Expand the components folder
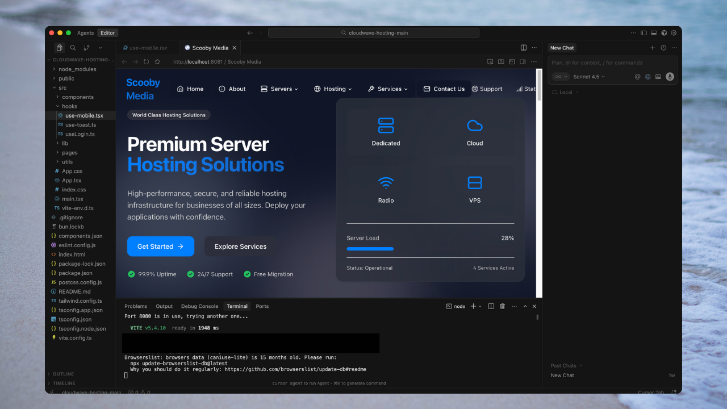The width and height of the screenshot is (727, 409). (77, 97)
